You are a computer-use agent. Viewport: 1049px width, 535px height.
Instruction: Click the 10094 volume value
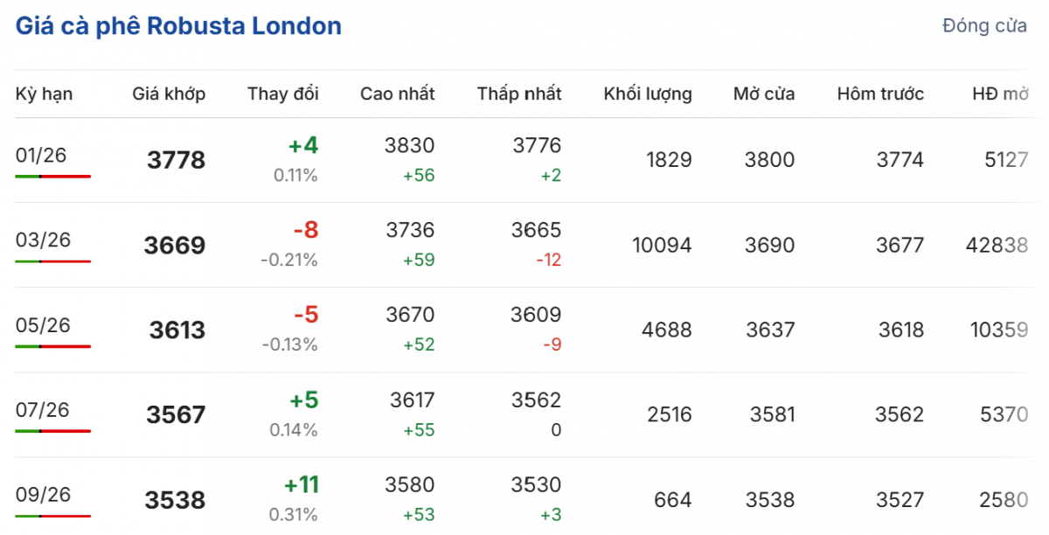[x=661, y=246]
